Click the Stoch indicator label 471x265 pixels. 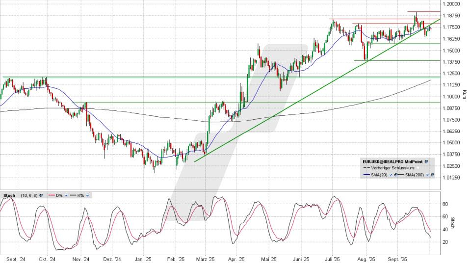tap(9, 195)
